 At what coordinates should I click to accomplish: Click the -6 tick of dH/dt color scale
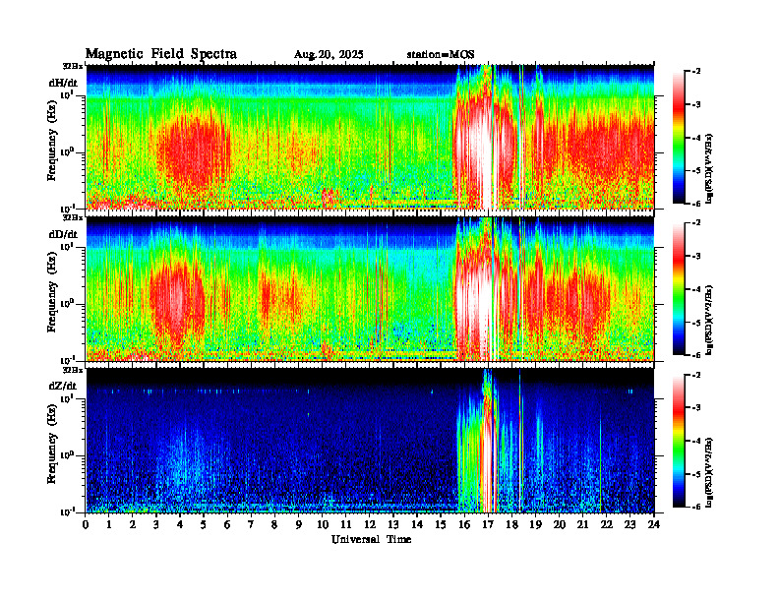(697, 204)
